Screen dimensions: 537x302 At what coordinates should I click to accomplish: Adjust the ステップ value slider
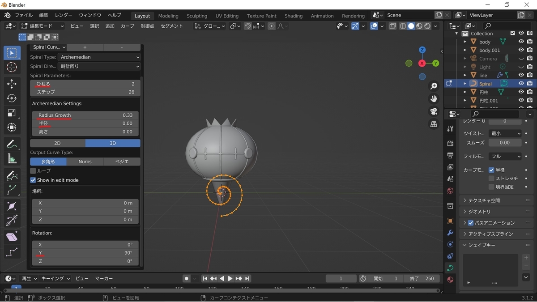point(85,92)
